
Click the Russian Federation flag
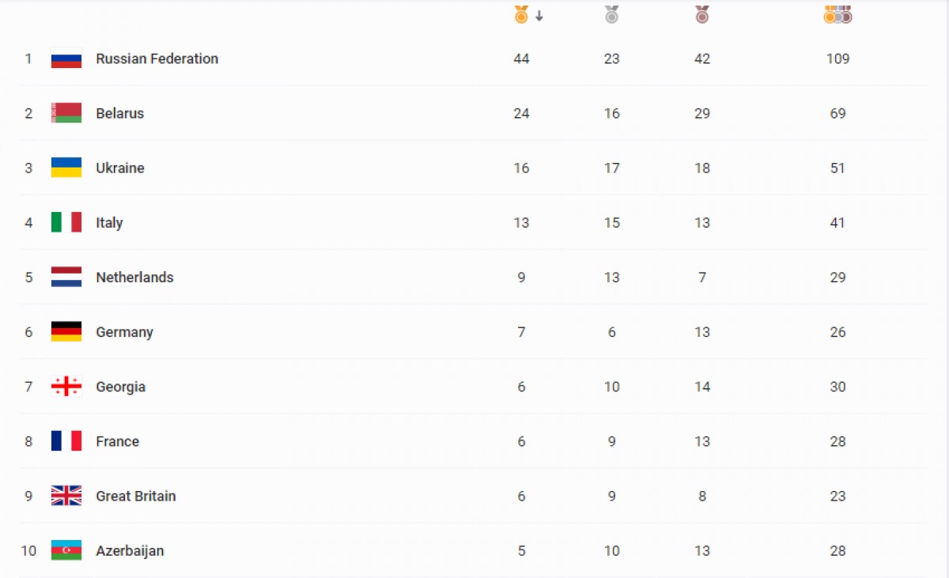[x=66, y=59]
